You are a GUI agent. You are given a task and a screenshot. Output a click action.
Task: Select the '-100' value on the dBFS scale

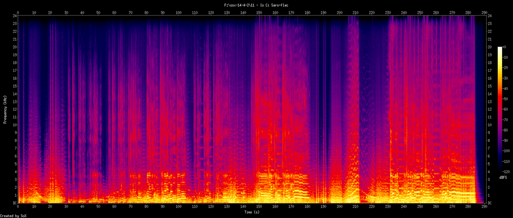click(x=506, y=151)
